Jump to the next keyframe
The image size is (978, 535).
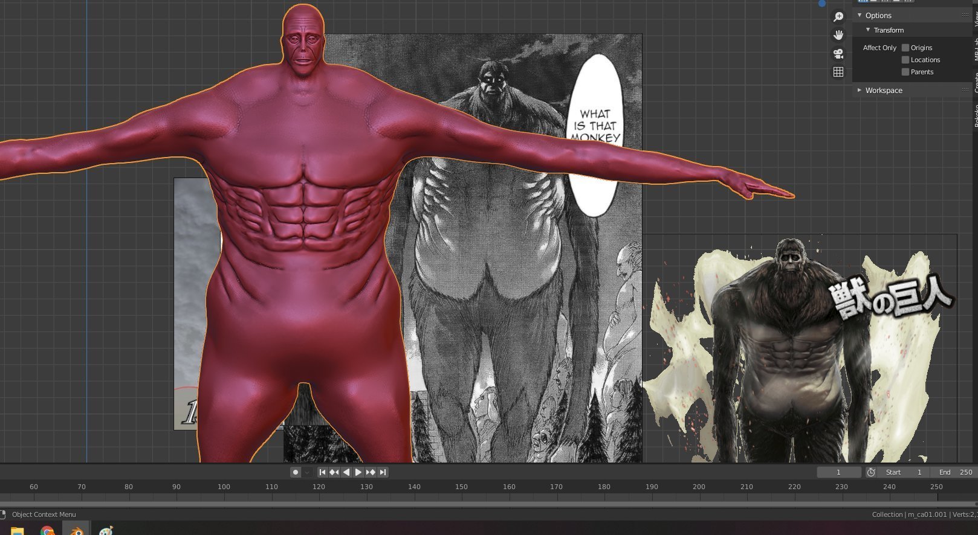point(371,472)
